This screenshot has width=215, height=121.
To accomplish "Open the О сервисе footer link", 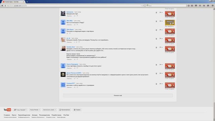I will pyautogui.click(x=7, y=115).
